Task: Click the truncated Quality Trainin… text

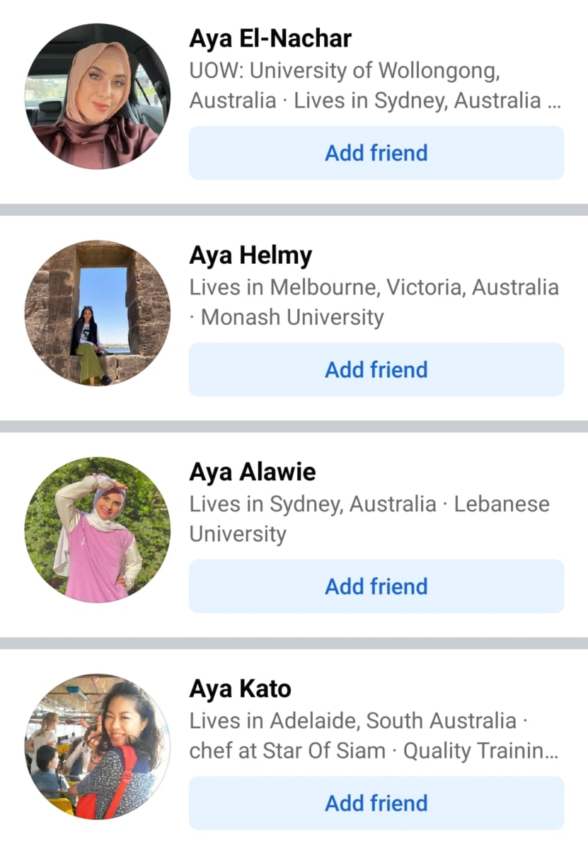Action: tap(480, 751)
